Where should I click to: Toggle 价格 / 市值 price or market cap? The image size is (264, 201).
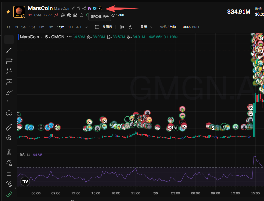(168, 27)
